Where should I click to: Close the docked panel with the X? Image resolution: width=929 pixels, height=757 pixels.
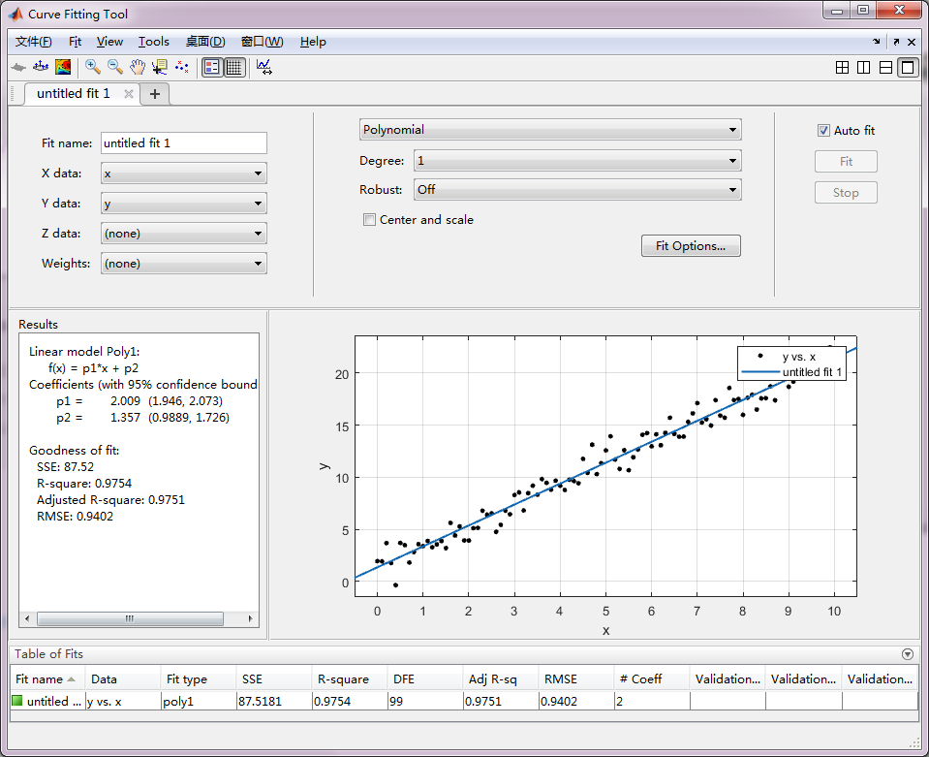click(x=912, y=42)
